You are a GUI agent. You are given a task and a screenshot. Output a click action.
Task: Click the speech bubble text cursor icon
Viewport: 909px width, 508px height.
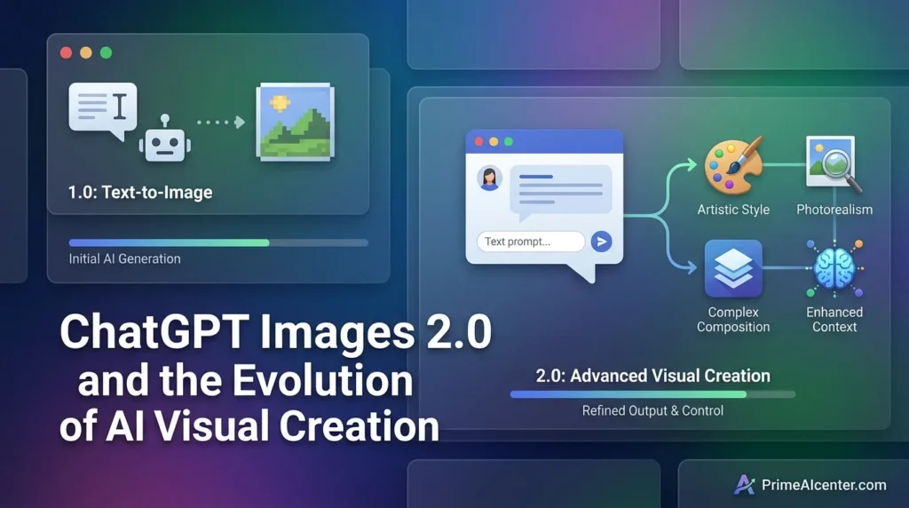click(103, 110)
